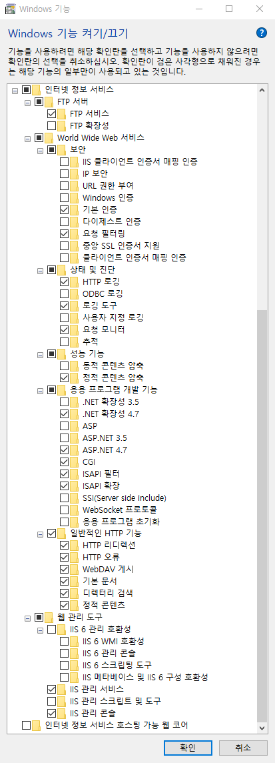Click the folder icon next to 인터넷 정보 서비스
The width and height of the screenshot is (275, 763).
pyautogui.click(x=36, y=89)
